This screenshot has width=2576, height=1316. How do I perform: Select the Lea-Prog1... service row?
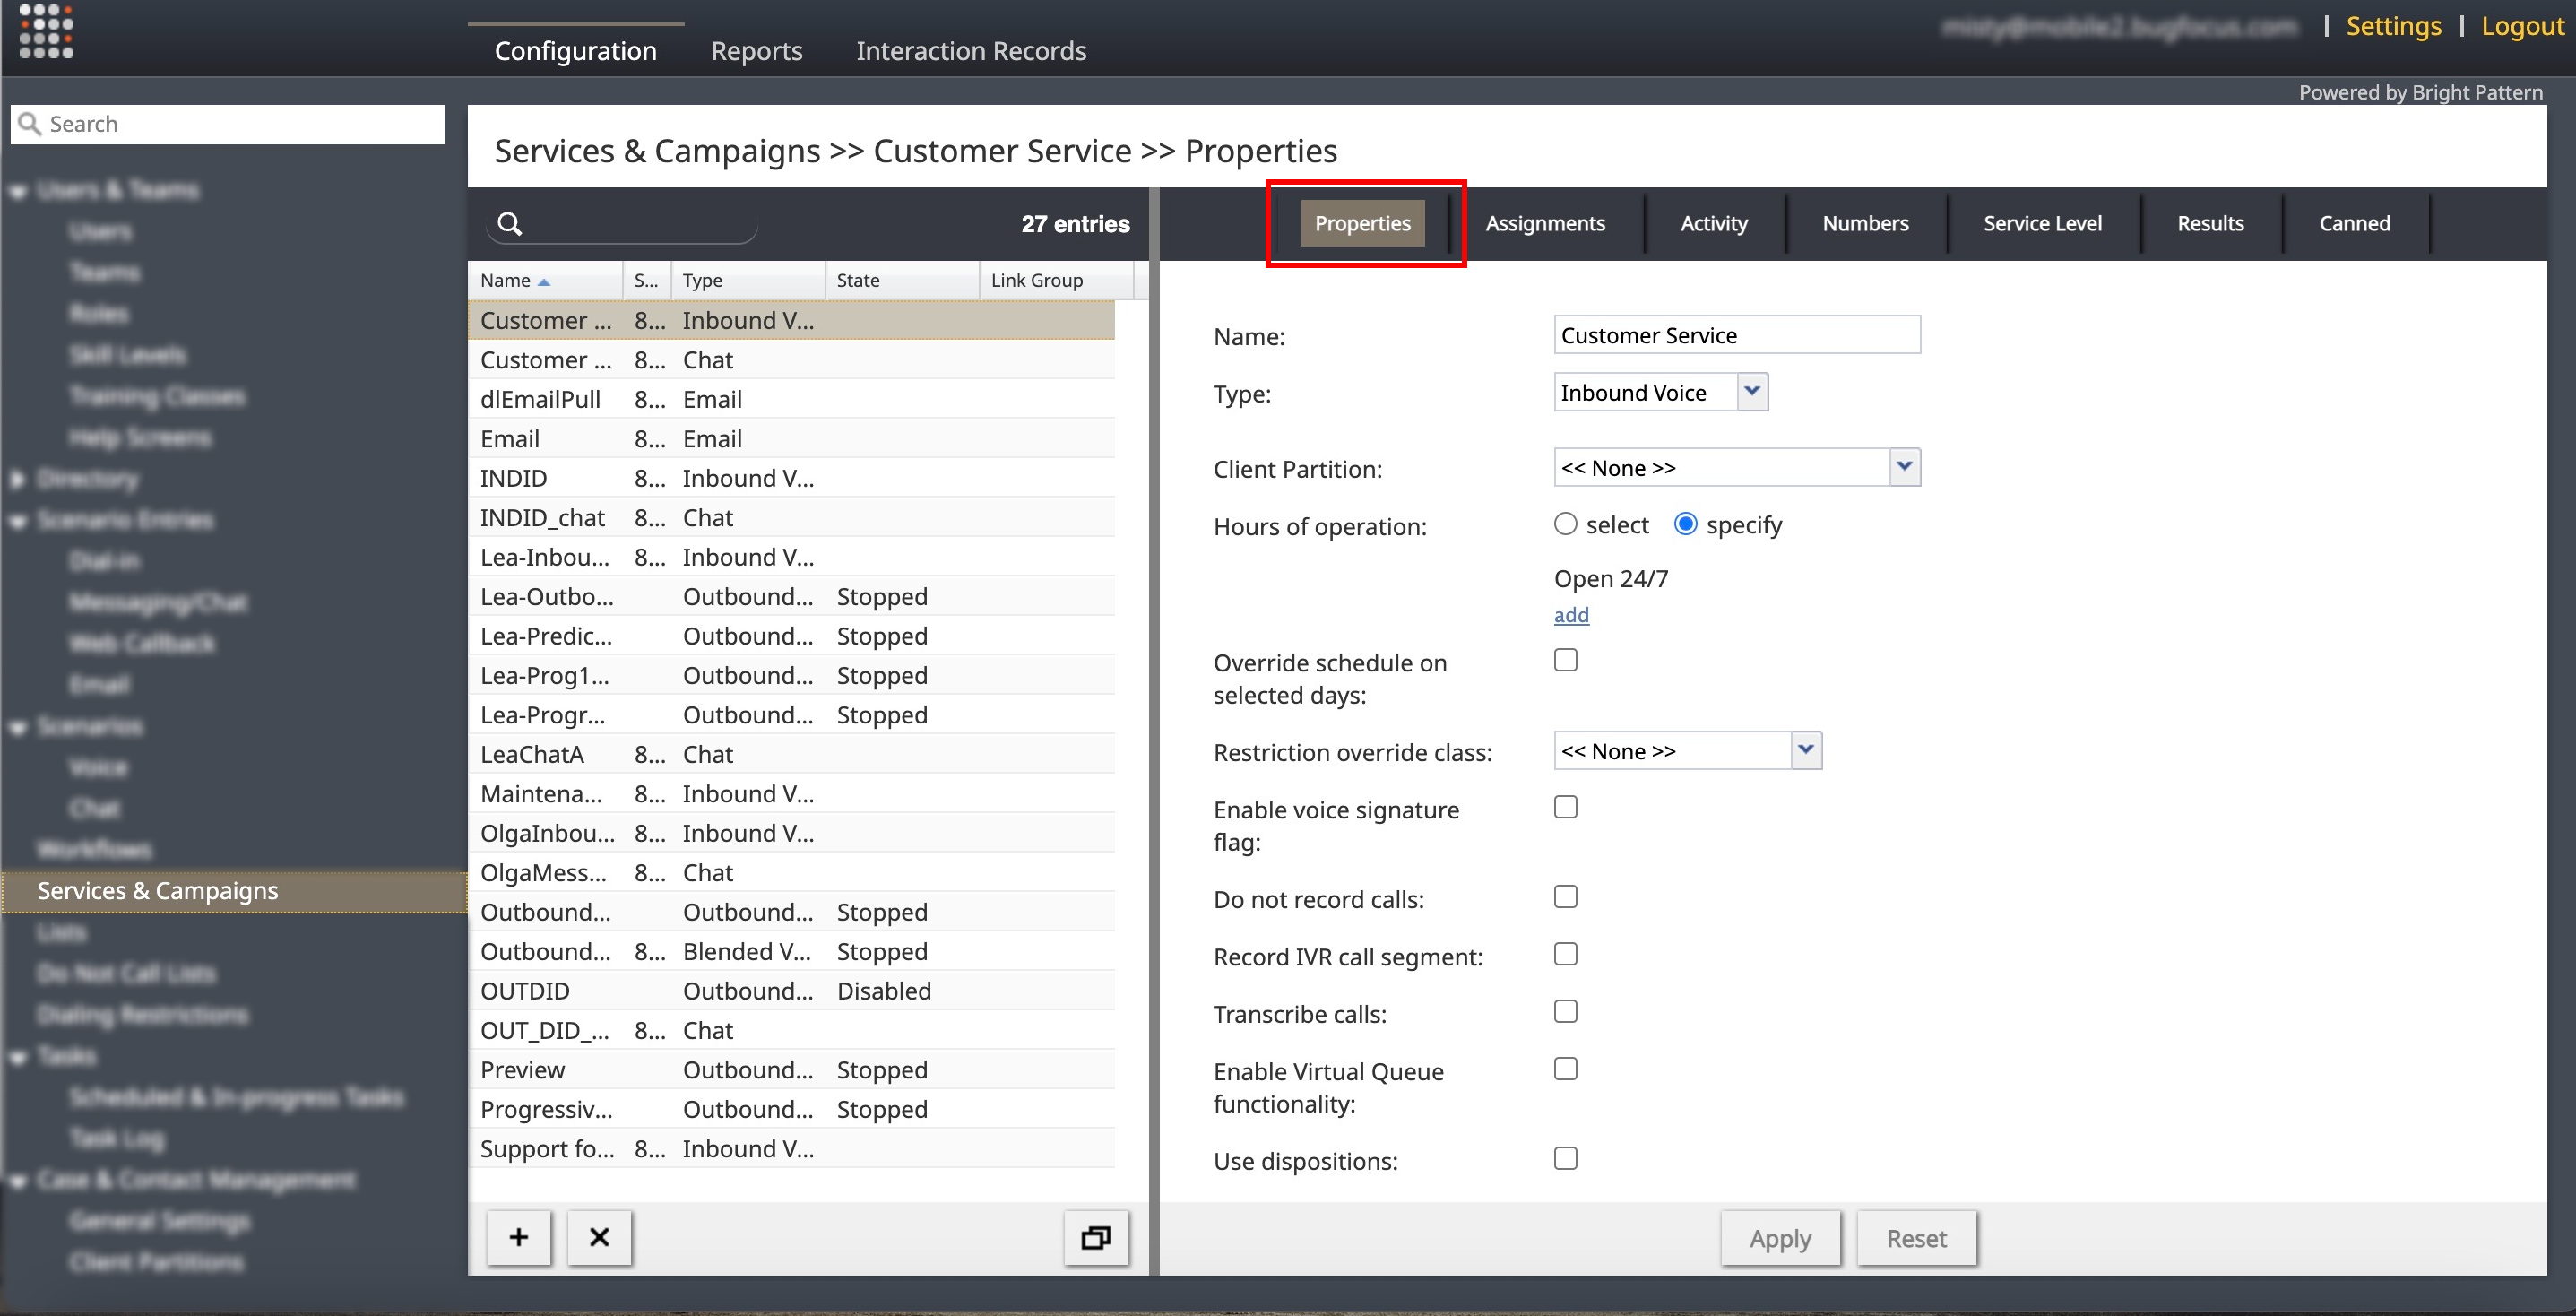pyautogui.click(x=792, y=675)
